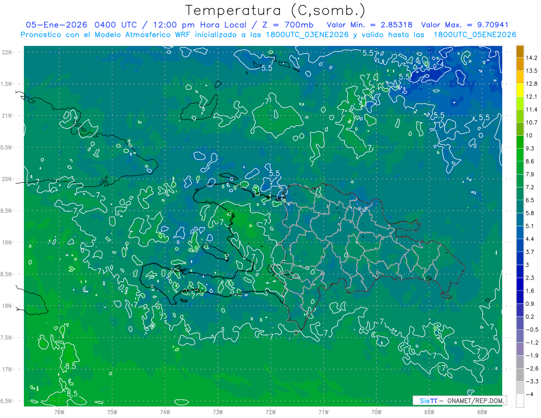
Task: Pick the white swatch below -4
Action: (520, 401)
